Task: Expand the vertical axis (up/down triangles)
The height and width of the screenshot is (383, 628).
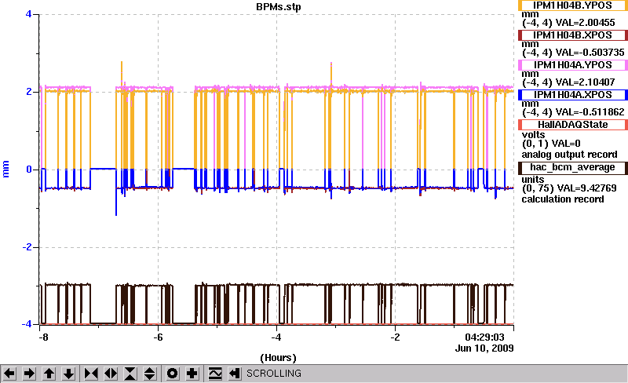Action: coord(150,374)
